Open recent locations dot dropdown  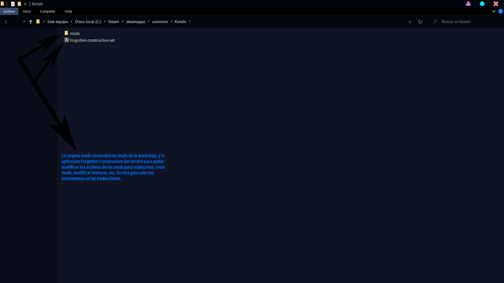point(24,22)
